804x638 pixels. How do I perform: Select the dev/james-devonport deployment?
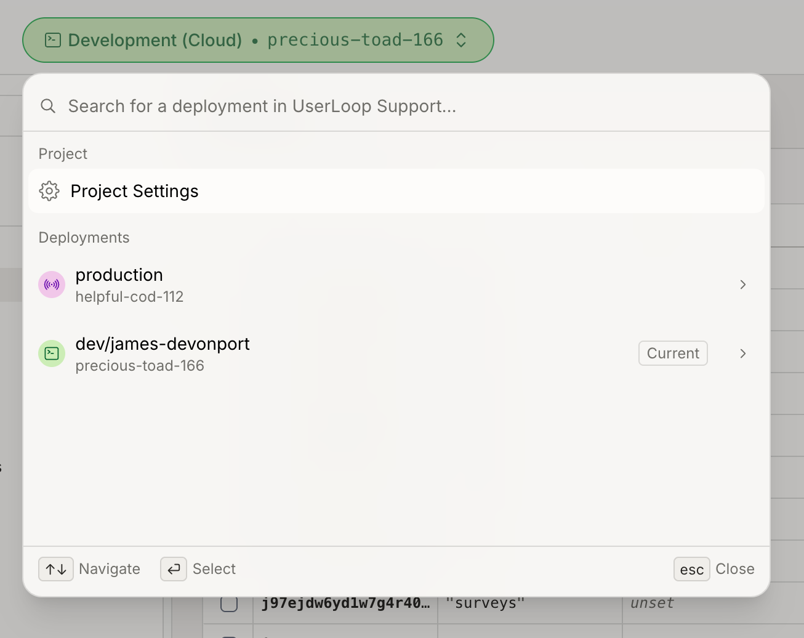tap(396, 353)
